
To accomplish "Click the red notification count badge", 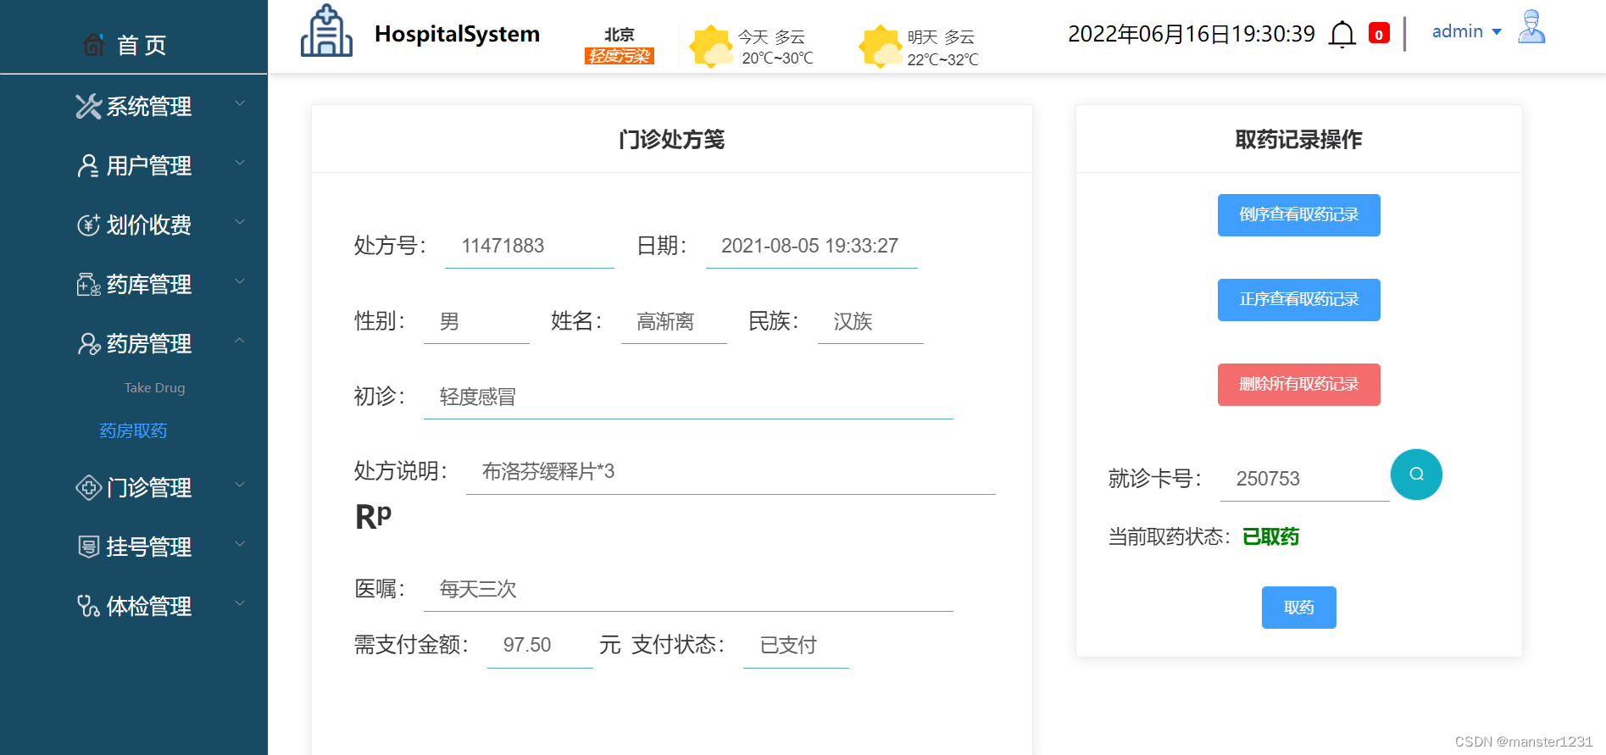I will [x=1379, y=34].
